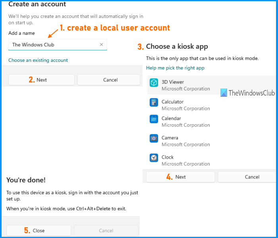Click Microsoft Corporation under Clock
Viewport: 278px width, 238px height.
[x=186, y=164]
